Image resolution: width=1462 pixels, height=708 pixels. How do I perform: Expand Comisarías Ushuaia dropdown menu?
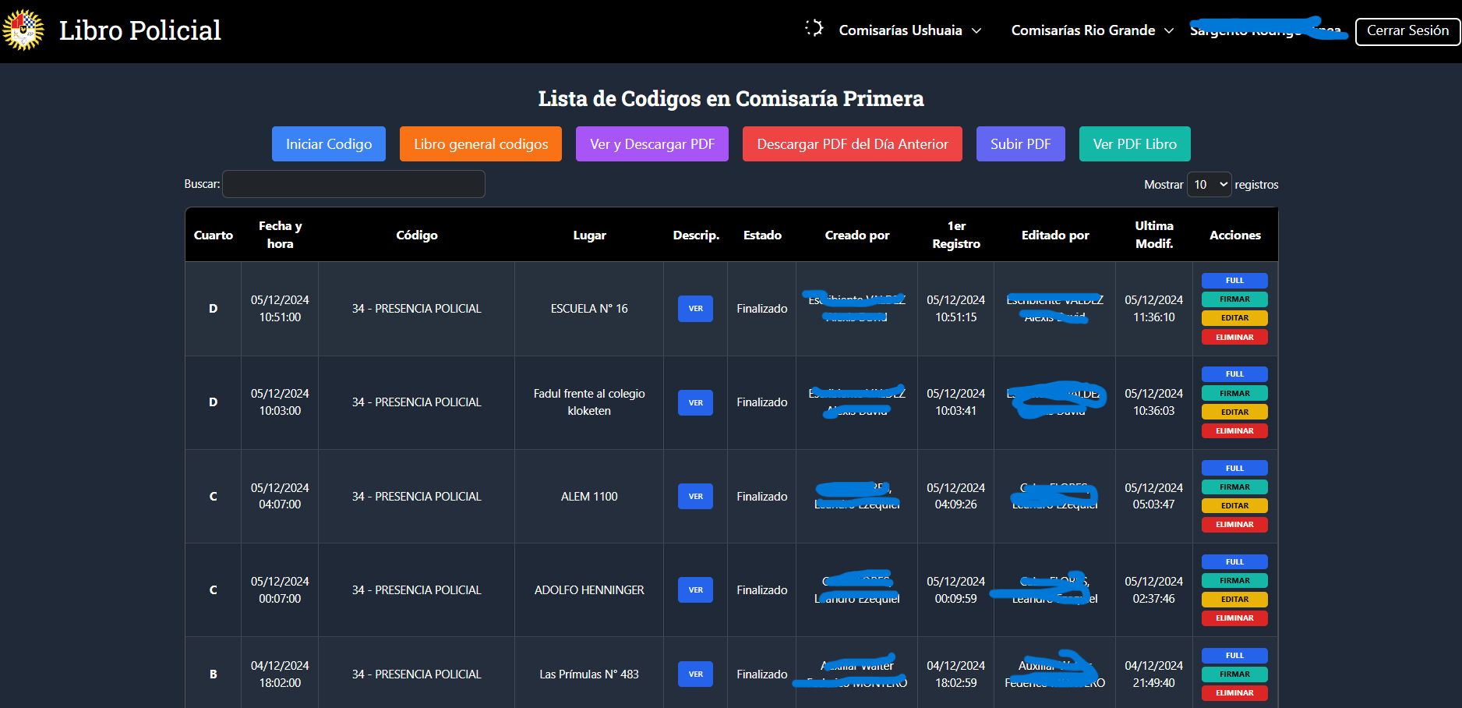[x=909, y=30]
